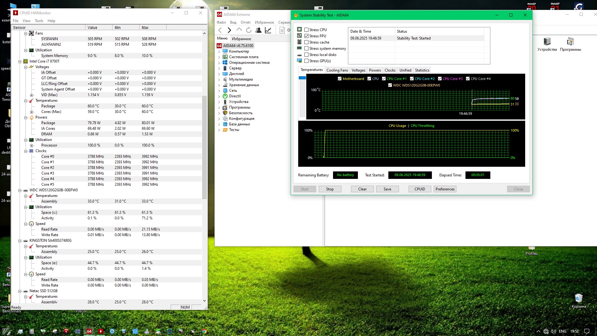Click the AIDA64 refresh icon
The image size is (597, 336).
249,30
